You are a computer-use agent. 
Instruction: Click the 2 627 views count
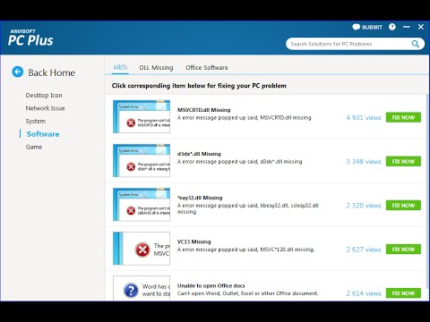364,250
